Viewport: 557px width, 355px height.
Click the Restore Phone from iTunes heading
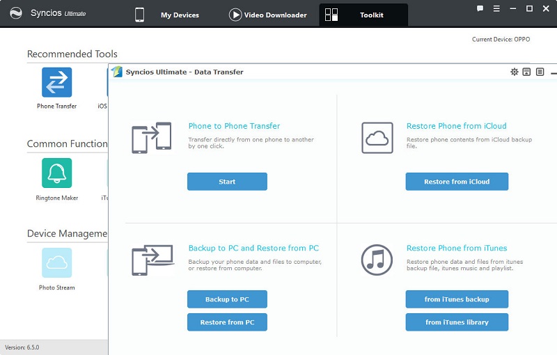pos(457,248)
